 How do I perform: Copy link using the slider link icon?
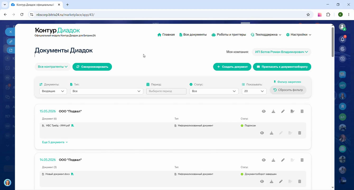click(x=11, y=42)
